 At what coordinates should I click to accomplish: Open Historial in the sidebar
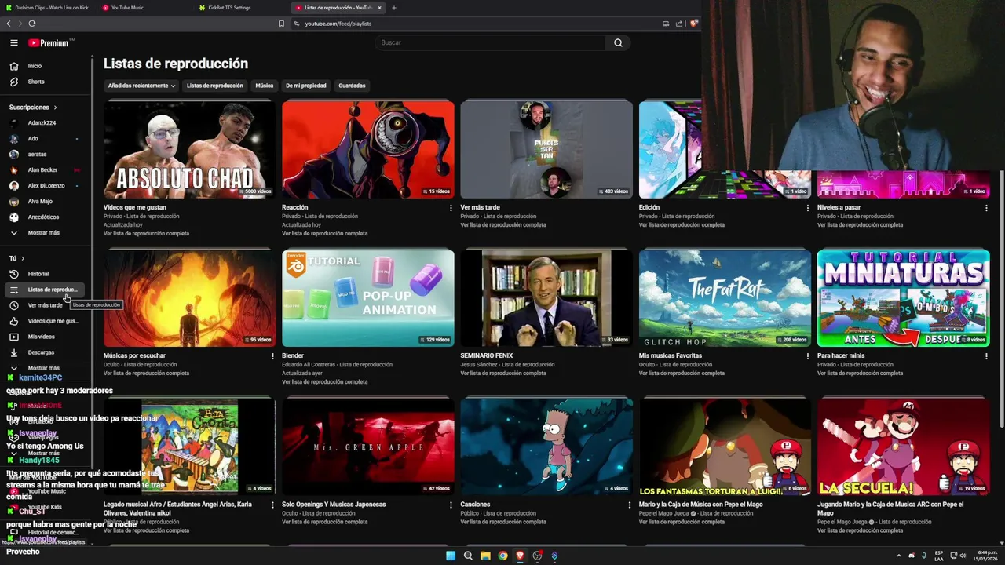click(46, 274)
